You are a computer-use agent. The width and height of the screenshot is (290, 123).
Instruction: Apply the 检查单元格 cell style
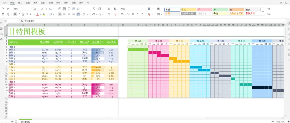188,13
